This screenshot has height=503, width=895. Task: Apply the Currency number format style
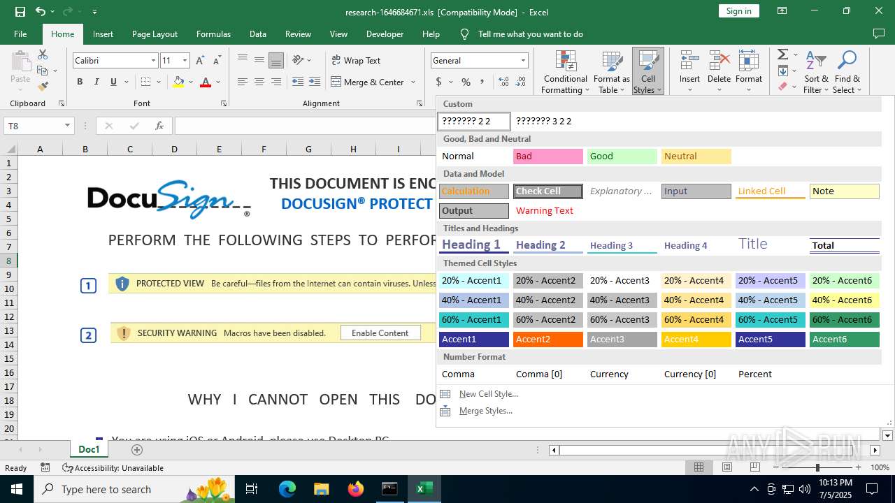point(622,374)
